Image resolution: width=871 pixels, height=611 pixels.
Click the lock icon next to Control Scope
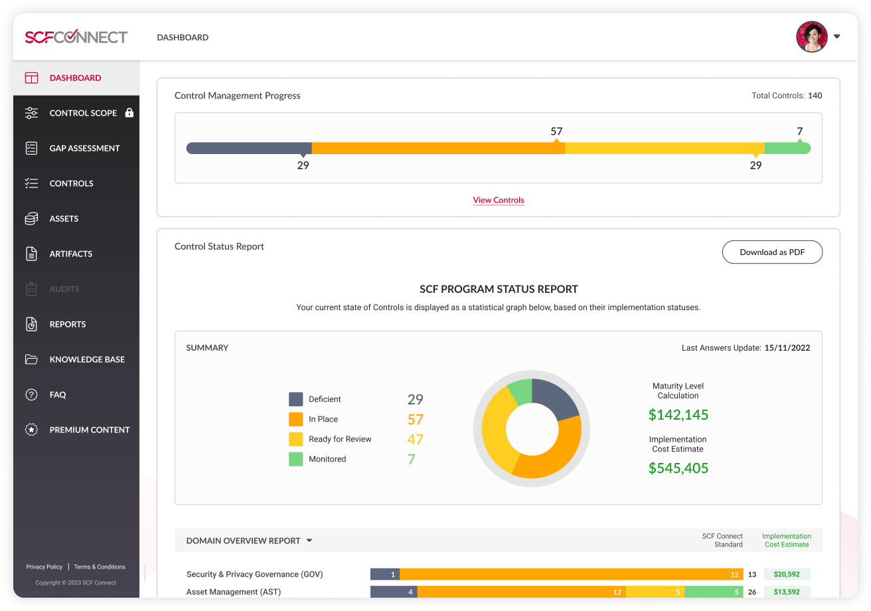click(130, 113)
